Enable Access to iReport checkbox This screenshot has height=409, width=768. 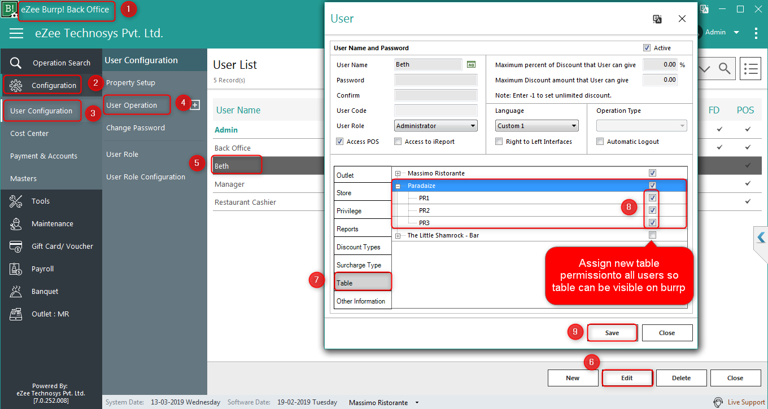click(398, 142)
